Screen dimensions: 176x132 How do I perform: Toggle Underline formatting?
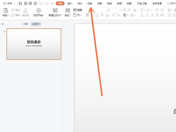(97, 15)
